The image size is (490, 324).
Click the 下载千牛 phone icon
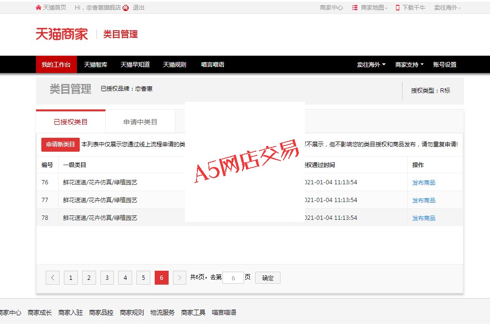click(x=397, y=8)
